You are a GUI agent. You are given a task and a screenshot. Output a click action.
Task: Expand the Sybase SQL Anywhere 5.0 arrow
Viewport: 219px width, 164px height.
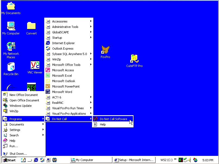[91, 54]
